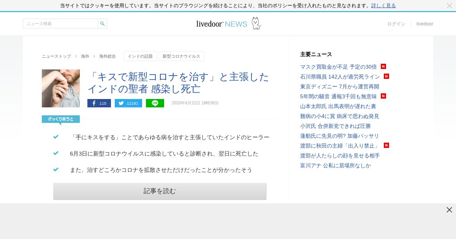Open headline 5年間の騒音 通報3千回も無意味
Image resolution: width=456 pixels, height=239 pixels.
click(x=339, y=96)
